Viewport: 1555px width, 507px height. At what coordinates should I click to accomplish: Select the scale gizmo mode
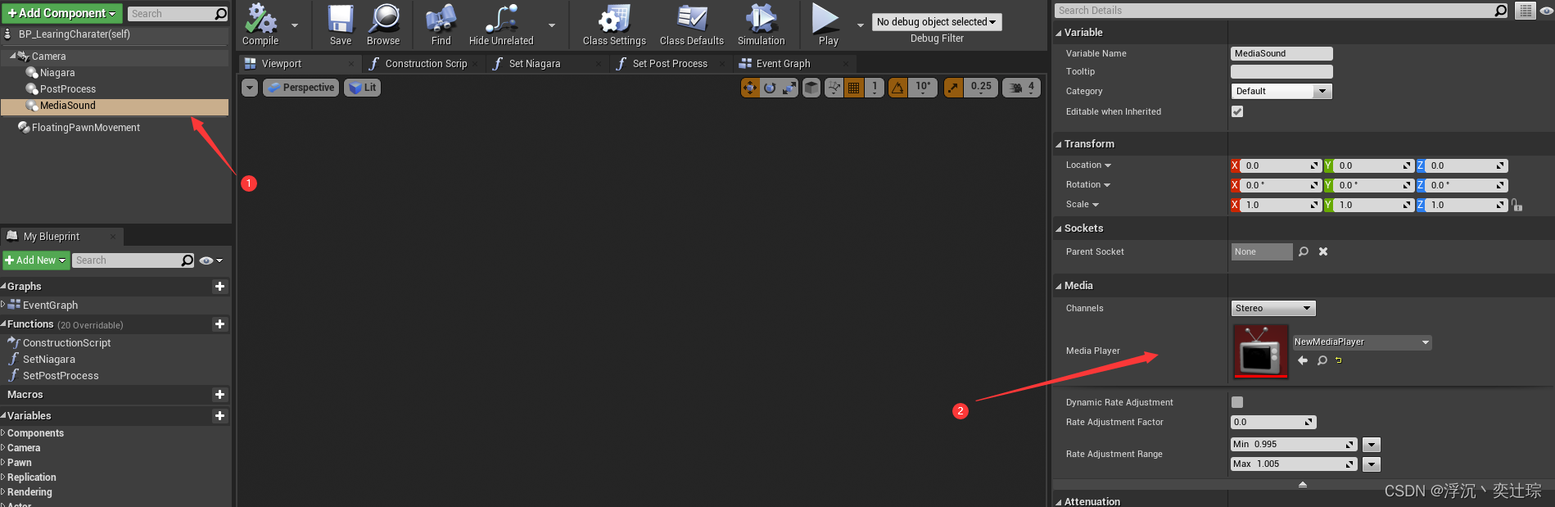789,88
